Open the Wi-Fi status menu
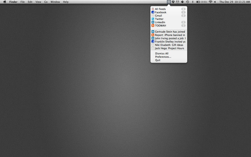 pyautogui.click(x=211, y=2)
